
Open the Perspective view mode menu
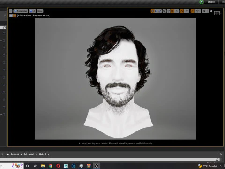click(x=21, y=11)
